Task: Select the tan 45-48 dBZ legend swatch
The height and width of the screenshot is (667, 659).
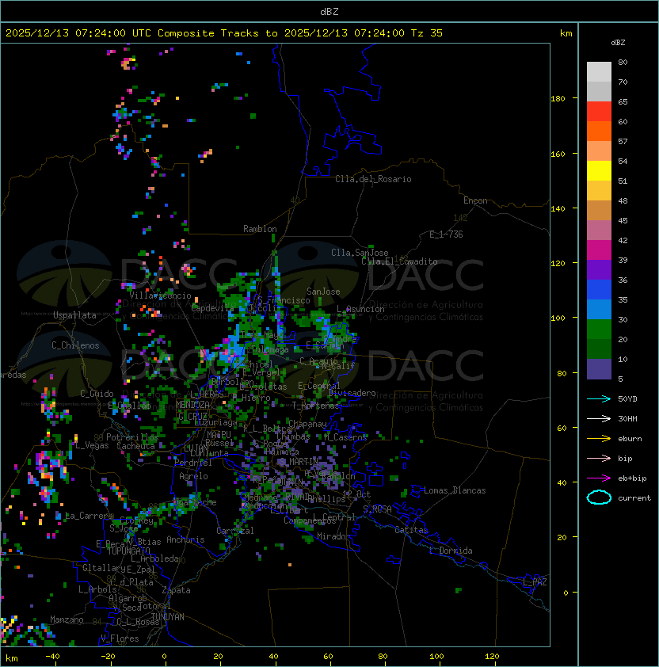Action: tap(599, 210)
